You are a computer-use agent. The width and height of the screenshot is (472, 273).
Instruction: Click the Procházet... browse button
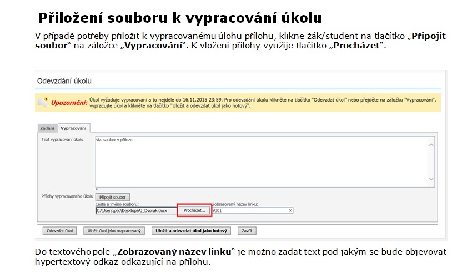point(194,211)
